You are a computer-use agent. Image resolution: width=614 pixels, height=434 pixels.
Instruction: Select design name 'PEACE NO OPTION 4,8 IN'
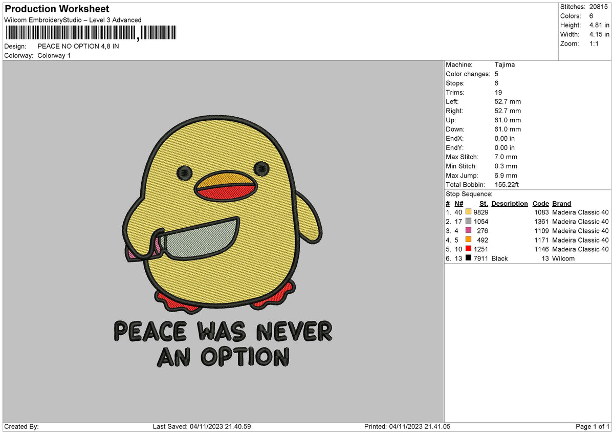coord(78,46)
